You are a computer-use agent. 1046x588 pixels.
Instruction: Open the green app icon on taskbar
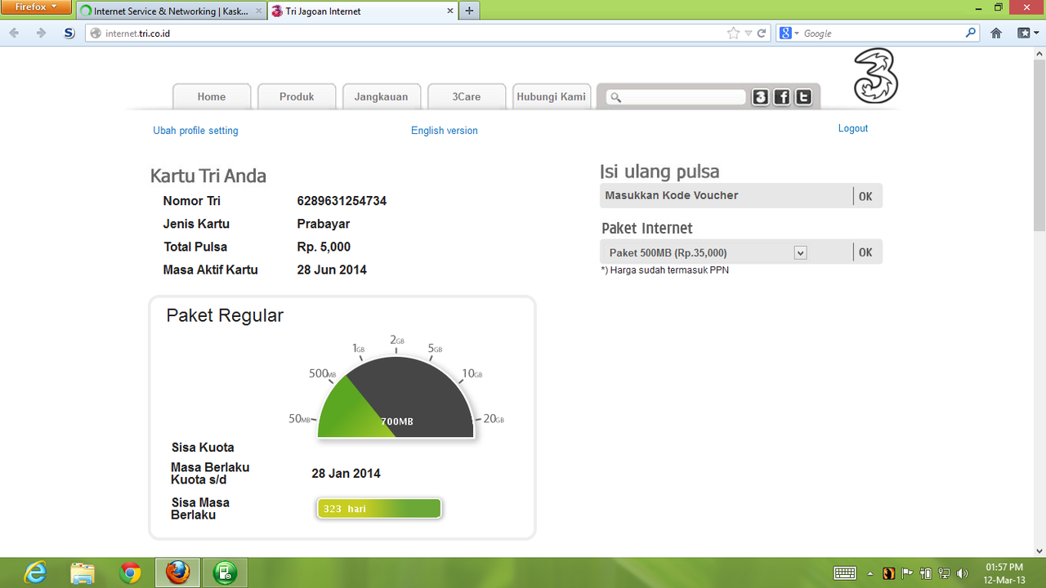coord(226,572)
